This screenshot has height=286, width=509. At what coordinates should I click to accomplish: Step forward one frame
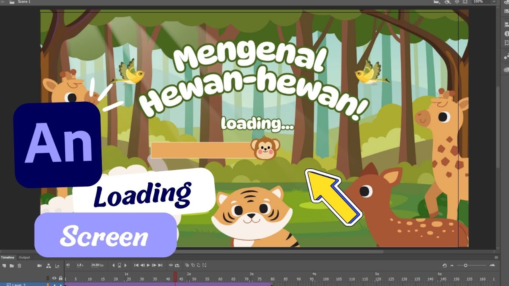pos(154,265)
